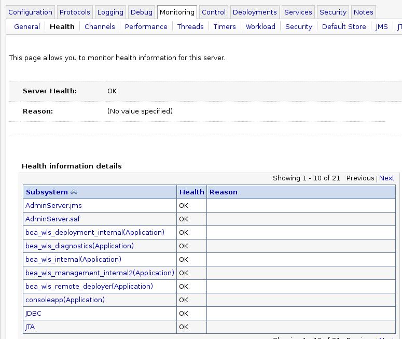This screenshot has height=339, width=402.
Task: Open the Channels subtab
Action: pyautogui.click(x=100, y=26)
